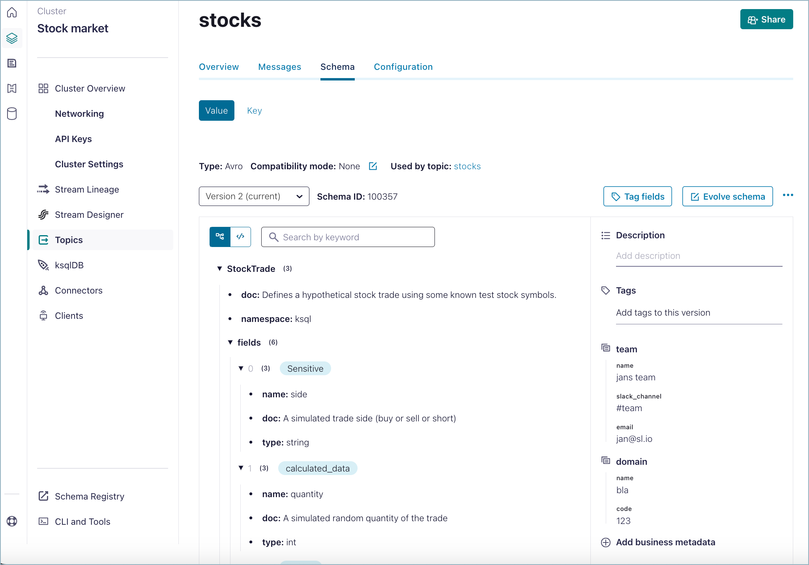This screenshot has height=565, width=809.
Task: Select the Stream Designer waveform icon
Action: 43,215
